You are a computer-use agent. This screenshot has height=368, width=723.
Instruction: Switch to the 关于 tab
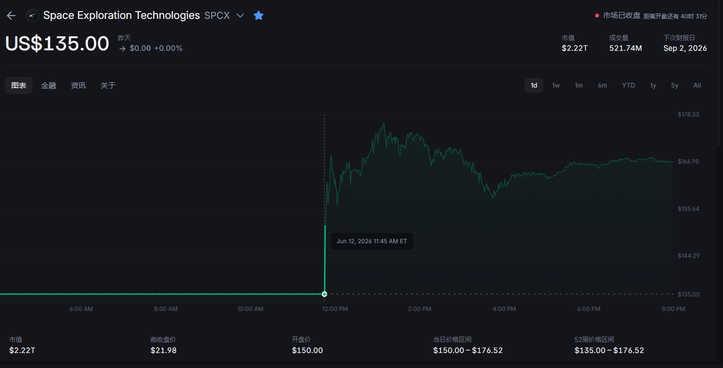[108, 86]
